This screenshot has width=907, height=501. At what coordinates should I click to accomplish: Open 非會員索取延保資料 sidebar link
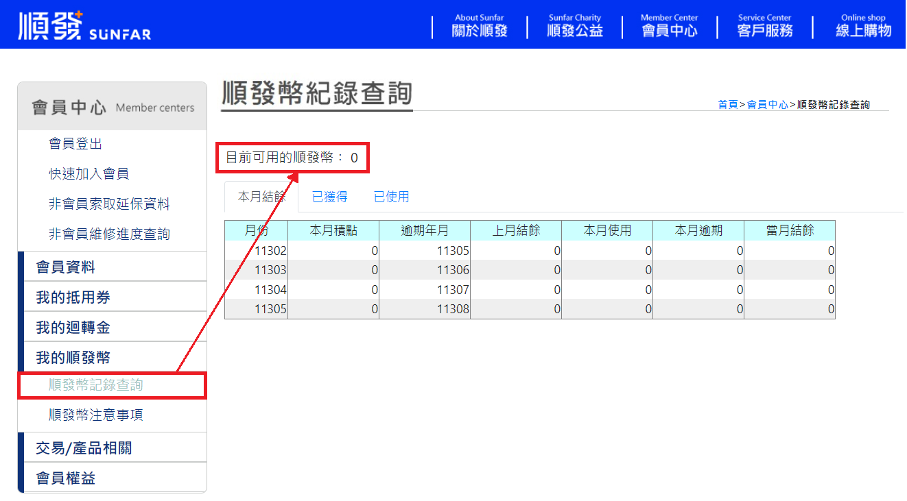[109, 204]
